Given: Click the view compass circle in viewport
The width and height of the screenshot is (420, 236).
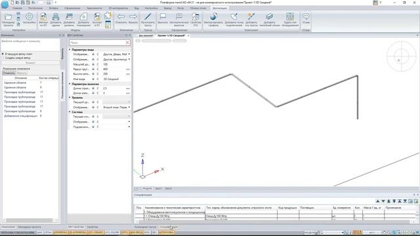Looking at the screenshot, I should pyautogui.click(x=401, y=56).
